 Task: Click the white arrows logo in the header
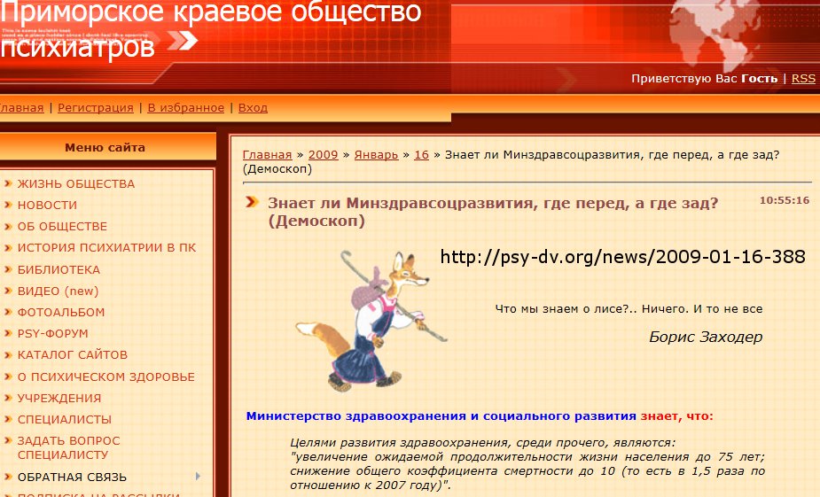click(182, 40)
